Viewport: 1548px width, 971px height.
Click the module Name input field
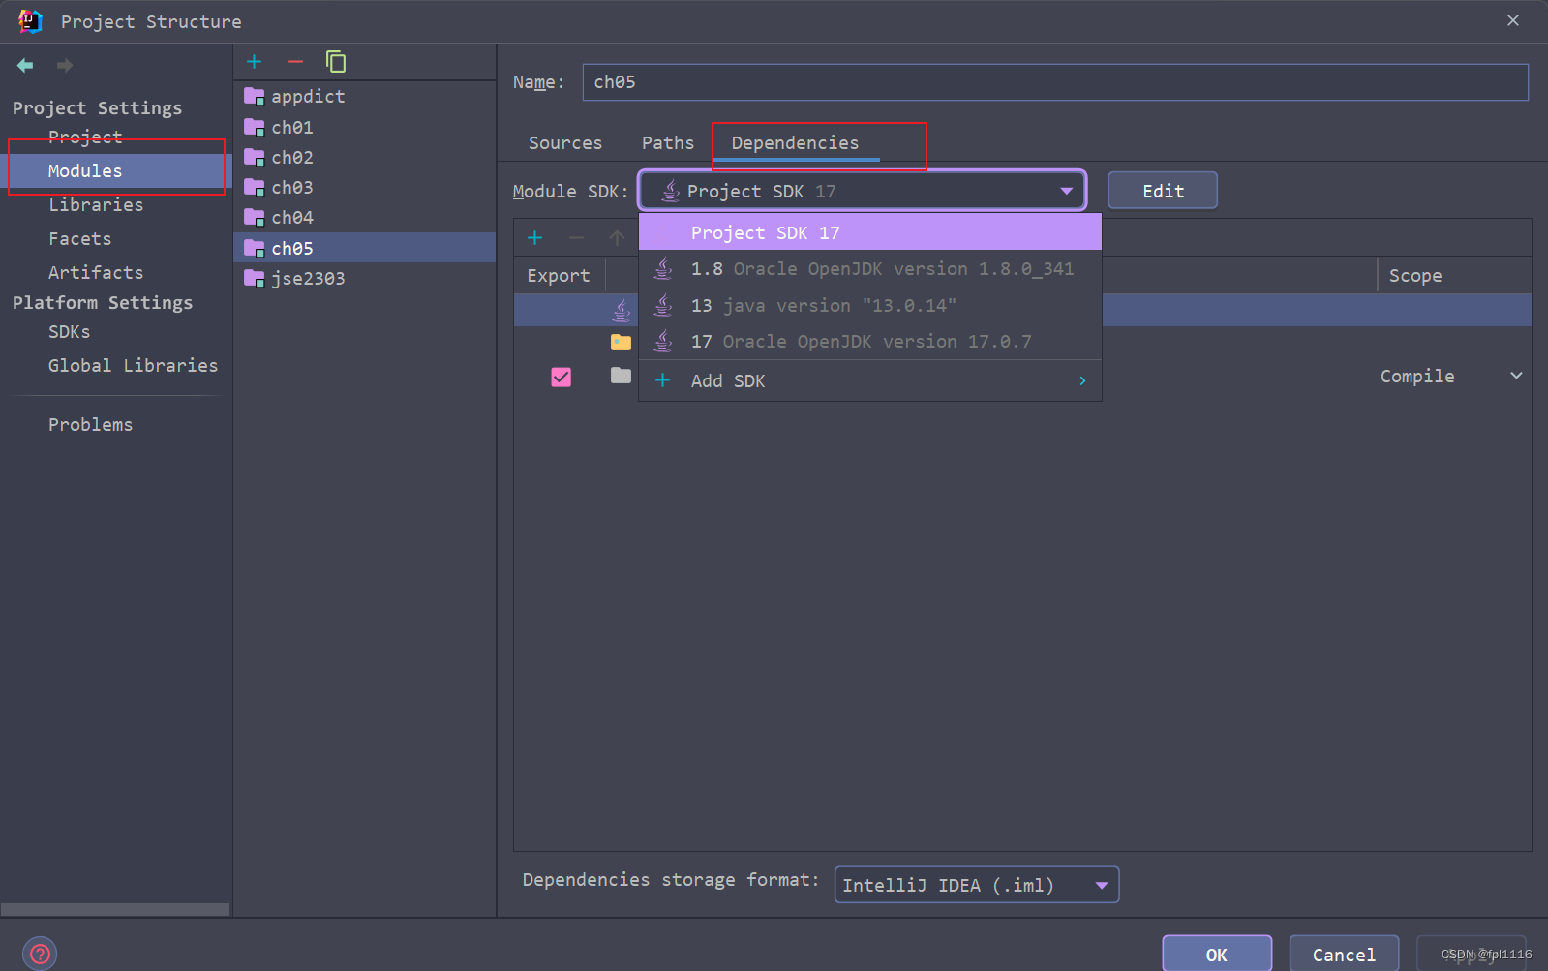click(1055, 82)
